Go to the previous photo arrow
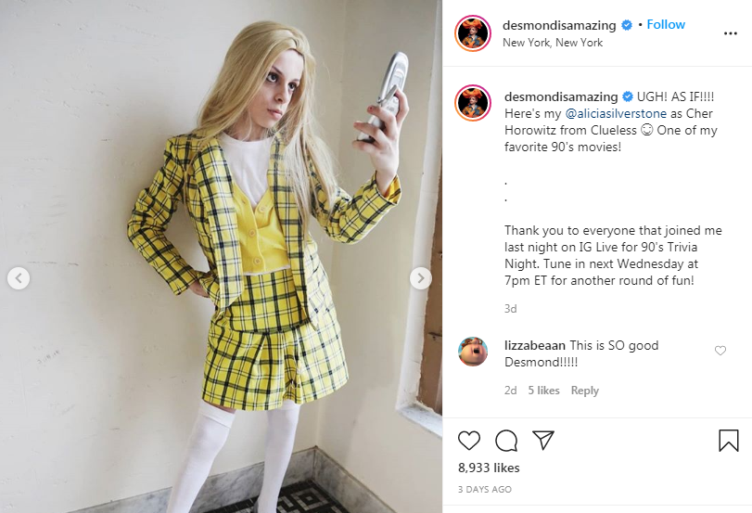 [19, 278]
